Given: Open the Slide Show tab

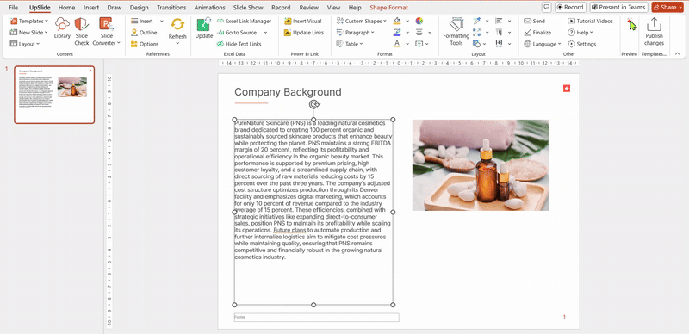Looking at the screenshot, I should click(249, 8).
